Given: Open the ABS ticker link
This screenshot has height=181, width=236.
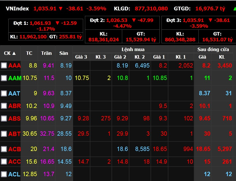Looking at the screenshot, I should (x=14, y=119).
